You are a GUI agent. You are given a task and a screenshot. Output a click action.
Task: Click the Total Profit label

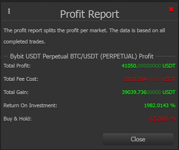(17, 66)
